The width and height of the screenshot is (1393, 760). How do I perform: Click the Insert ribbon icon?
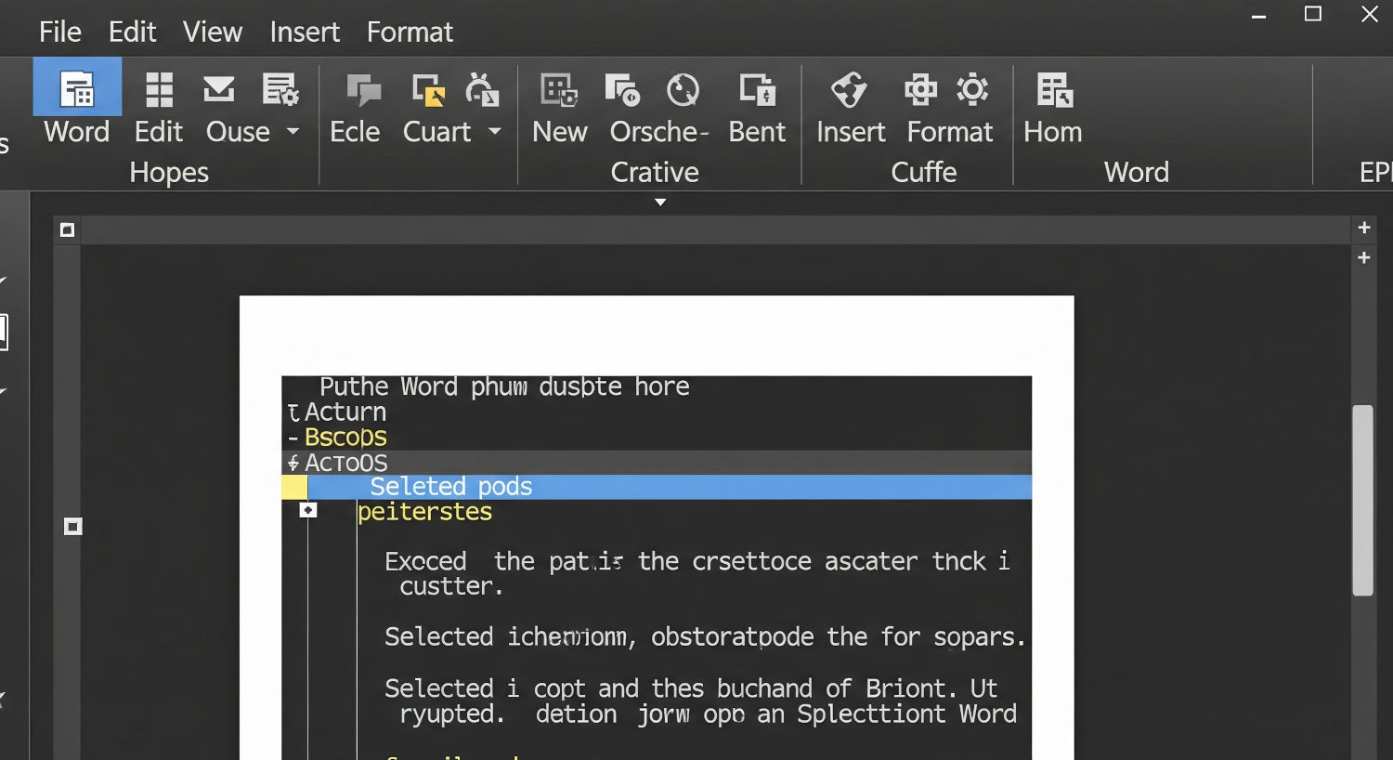click(849, 90)
